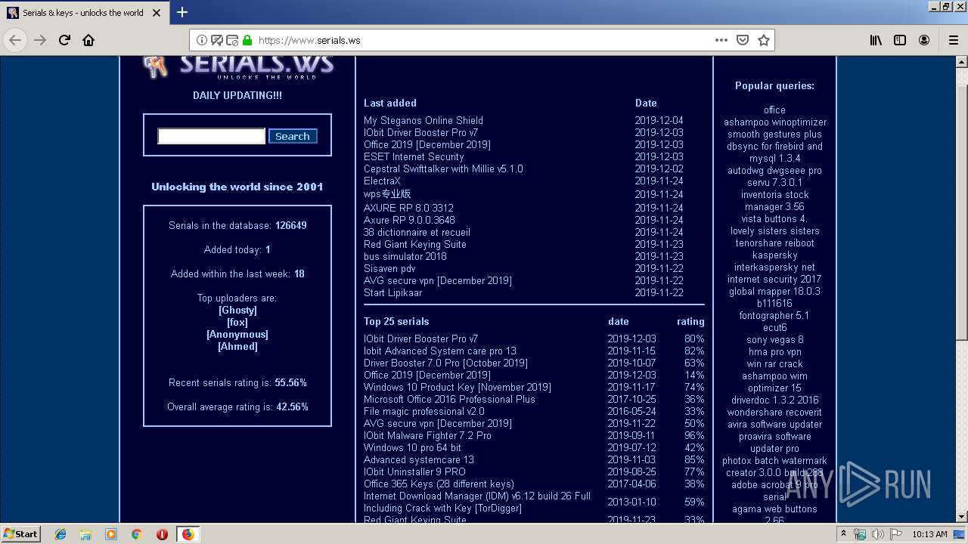Close the Serials & keys tab
Screen dimensions: 968x544
click(x=157, y=13)
